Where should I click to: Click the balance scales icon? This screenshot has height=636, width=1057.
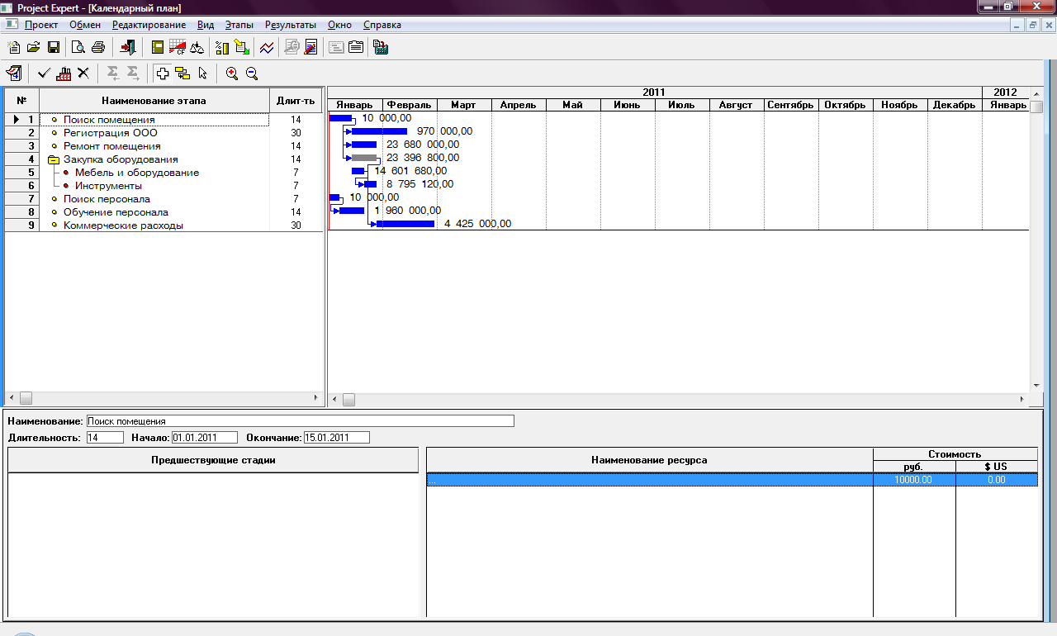click(197, 47)
